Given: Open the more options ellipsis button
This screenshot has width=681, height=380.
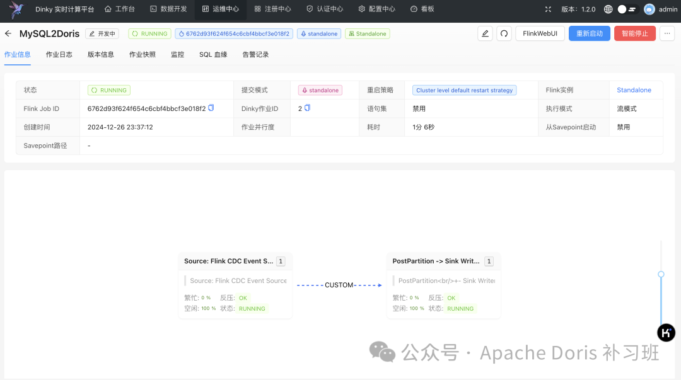Looking at the screenshot, I should tap(667, 33).
